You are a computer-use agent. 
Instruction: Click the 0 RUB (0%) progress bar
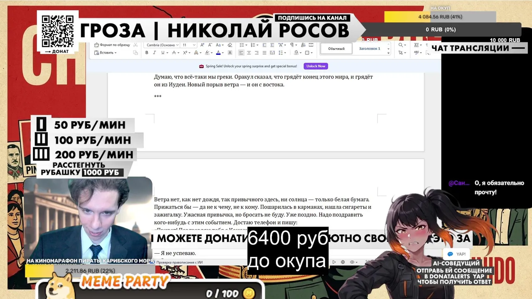pos(441,29)
